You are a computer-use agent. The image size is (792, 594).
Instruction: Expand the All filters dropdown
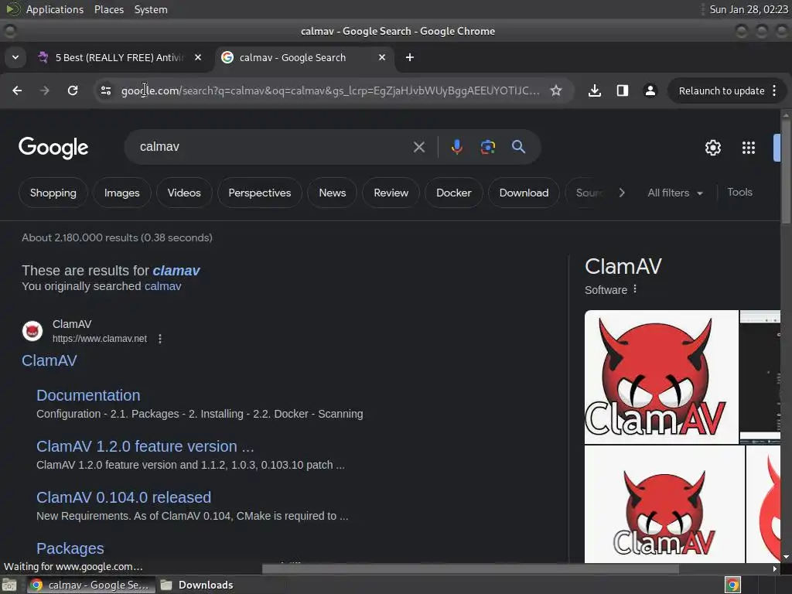point(674,193)
